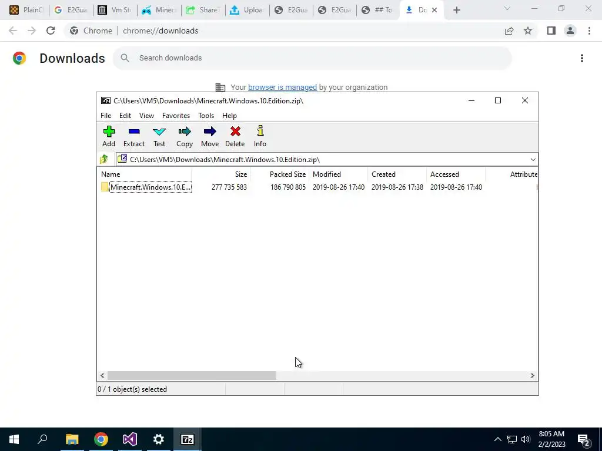The width and height of the screenshot is (602, 451).
Task: Open taskbar search magnifier
Action: pos(42,439)
